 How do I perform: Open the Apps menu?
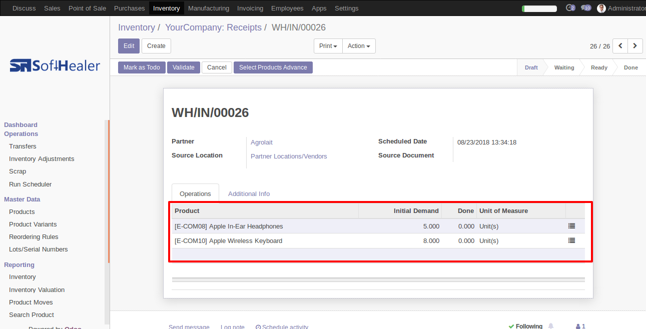[319, 8]
